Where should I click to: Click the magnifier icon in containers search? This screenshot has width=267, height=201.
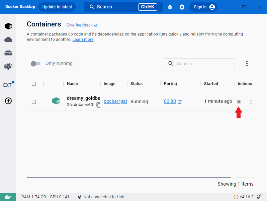171,64
